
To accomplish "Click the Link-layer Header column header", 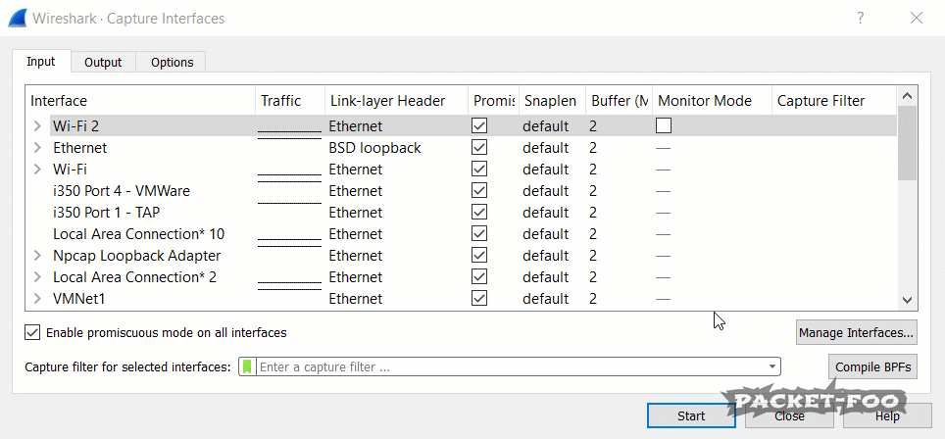I will click(x=397, y=101).
